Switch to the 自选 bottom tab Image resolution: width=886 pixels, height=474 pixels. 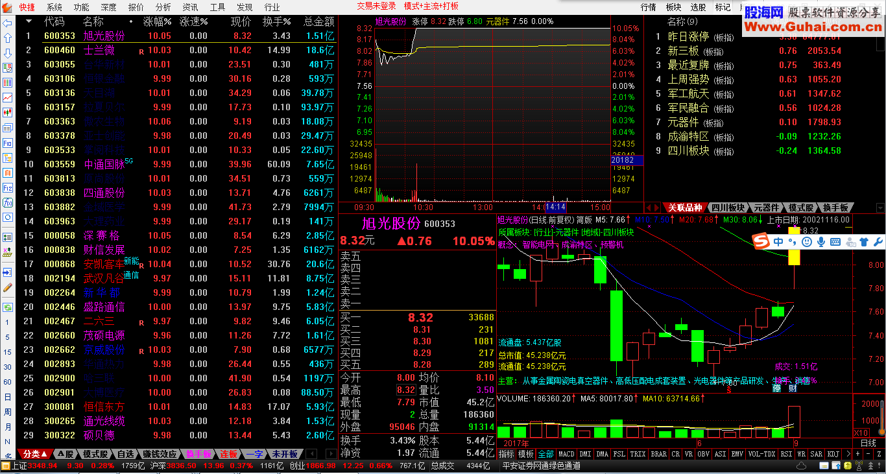126,454
